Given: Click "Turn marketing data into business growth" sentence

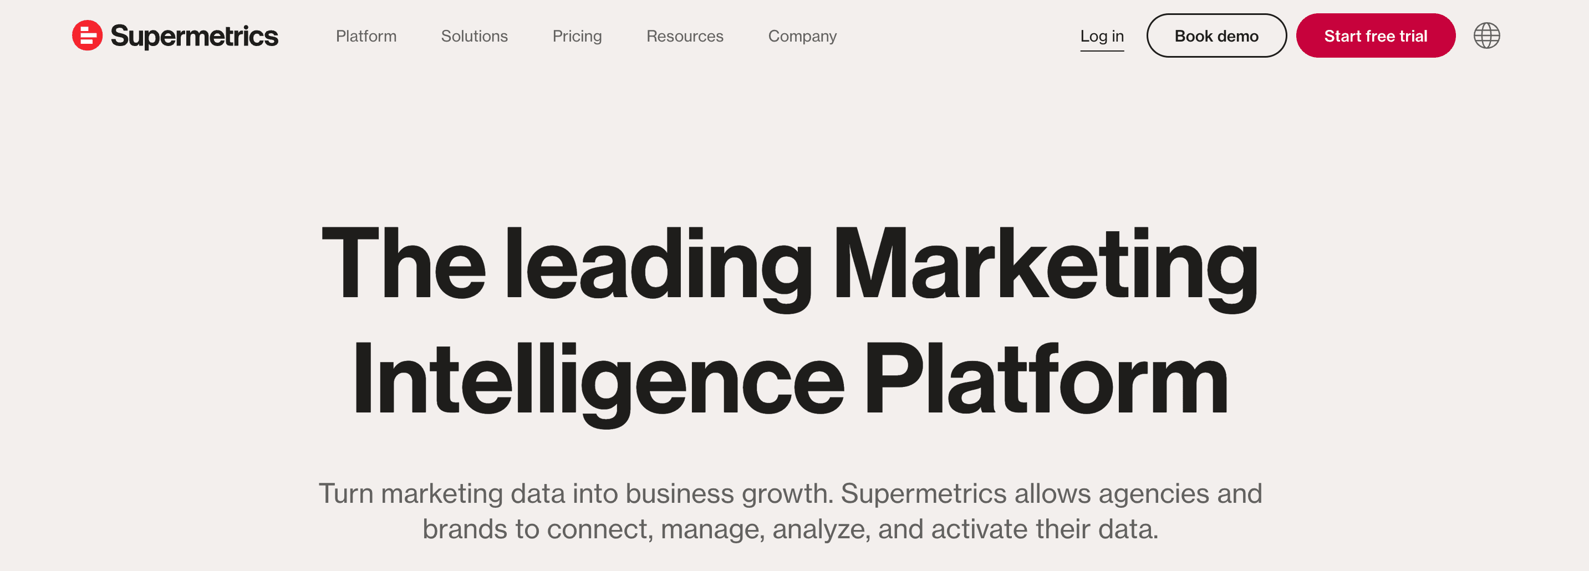Looking at the screenshot, I should (575, 493).
